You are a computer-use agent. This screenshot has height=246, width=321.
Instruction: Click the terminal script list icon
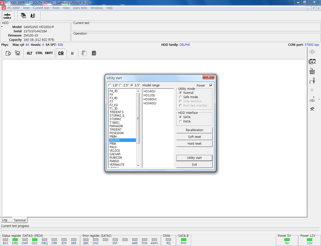click(x=94, y=53)
